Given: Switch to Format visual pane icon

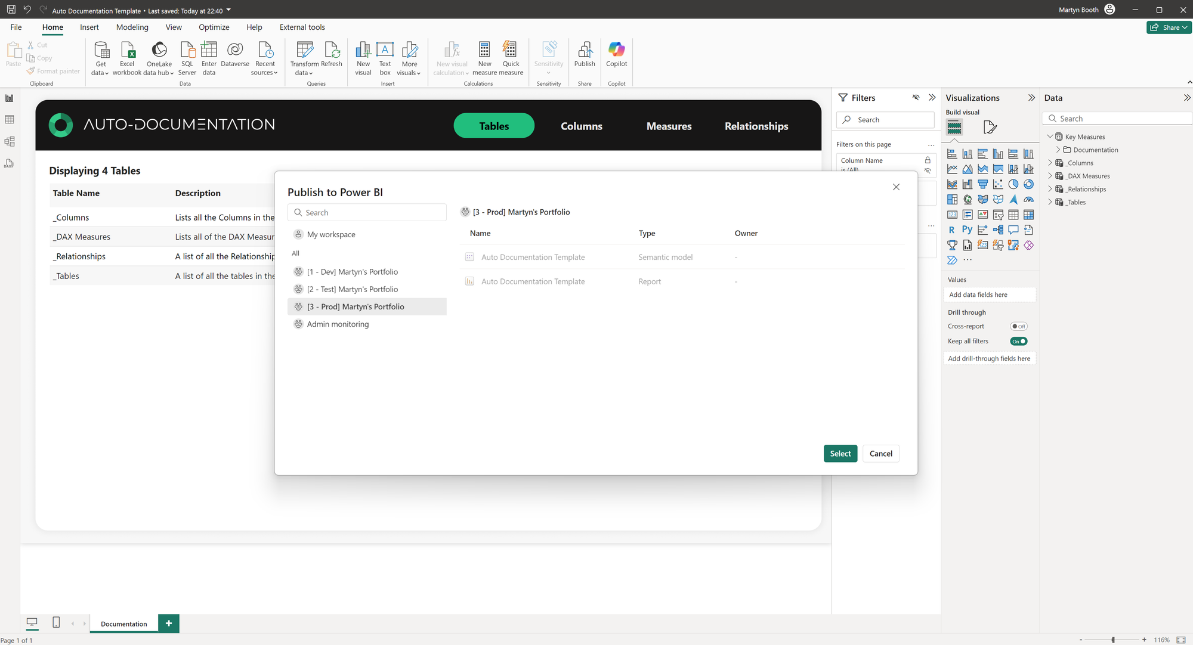Looking at the screenshot, I should [x=990, y=127].
